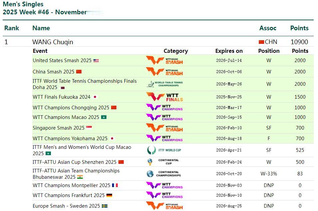Click the 2025 Week #46 - November heading
This screenshot has height=211, width=318.
pos(45,12)
